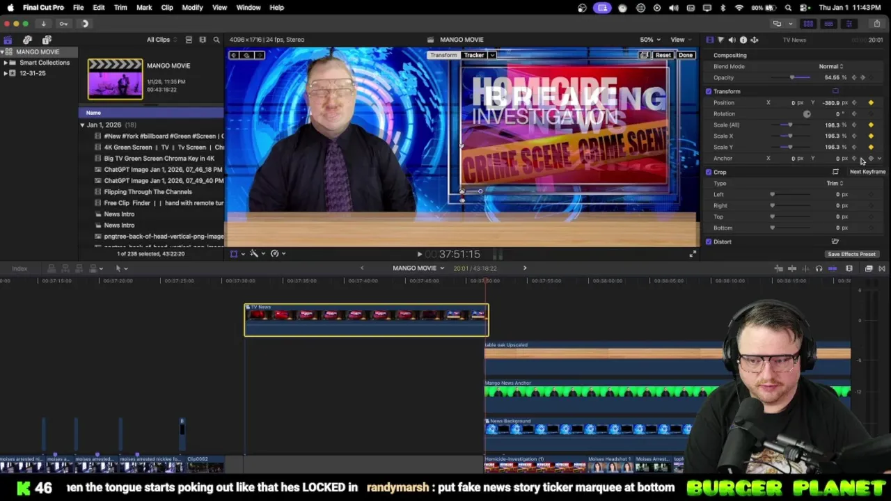The image size is (891, 501).
Task: Click Reset in the viewer transform controls
Action: point(663,55)
